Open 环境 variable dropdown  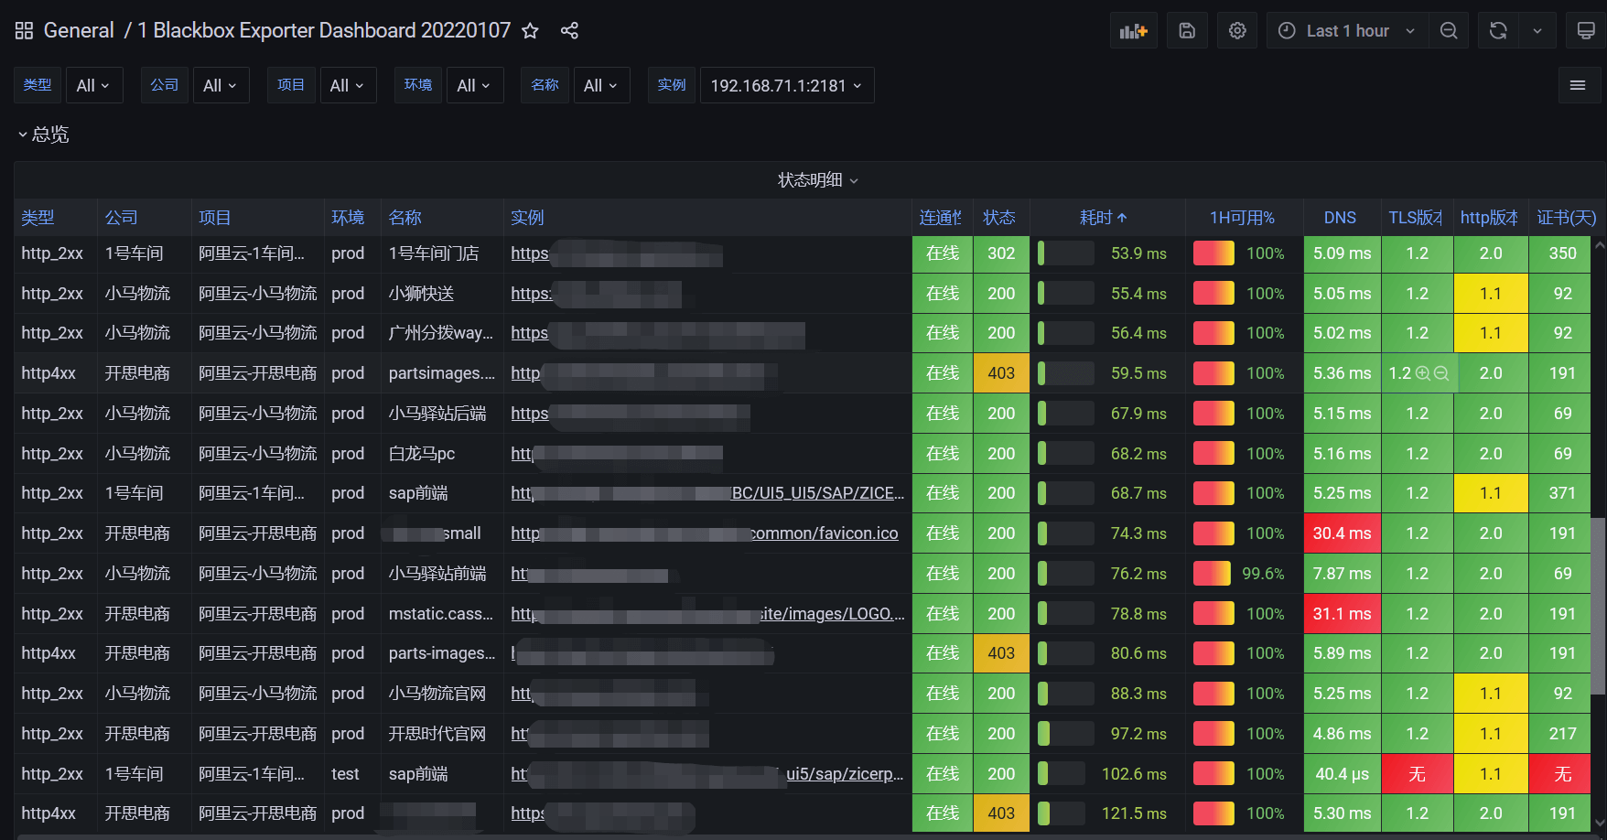(x=475, y=85)
